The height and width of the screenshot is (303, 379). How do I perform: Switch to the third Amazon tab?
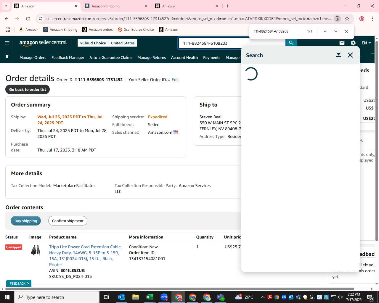(187, 6)
